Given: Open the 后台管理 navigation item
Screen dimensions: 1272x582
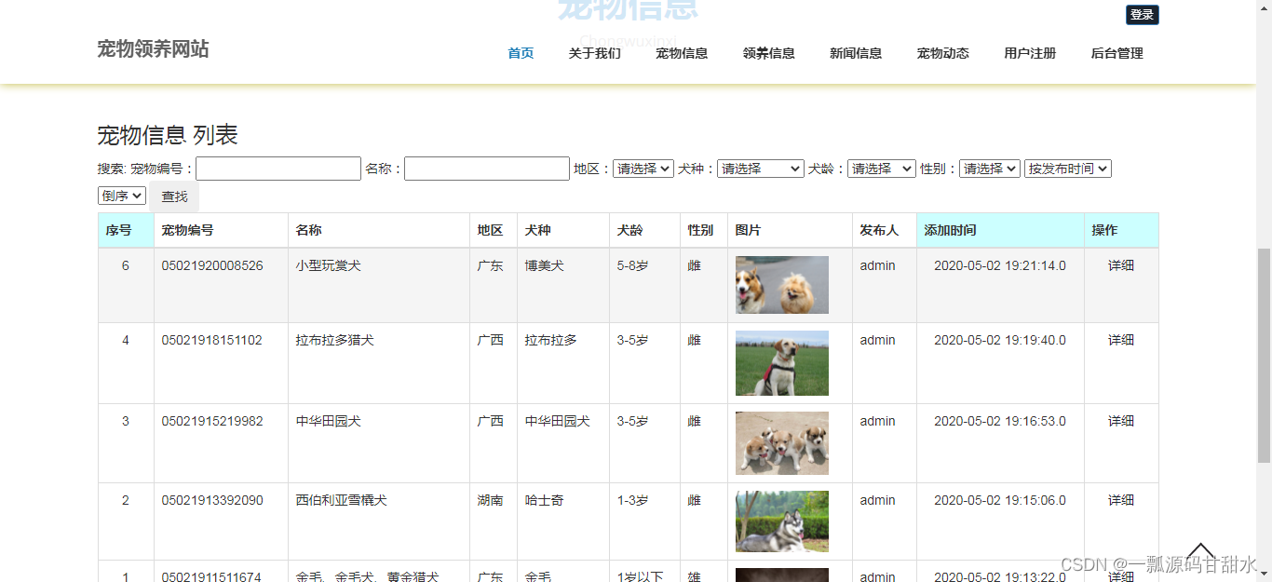Looking at the screenshot, I should pos(1117,53).
